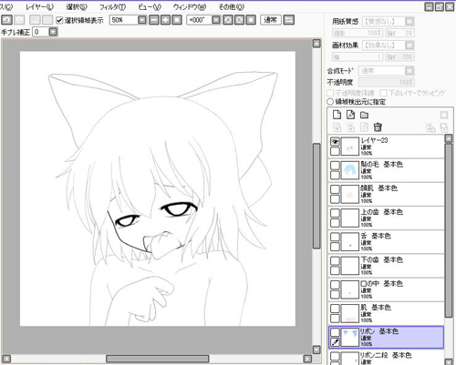Click layer list scroll up arrow
This screenshot has width=456, height=365.
pyautogui.click(x=449, y=138)
